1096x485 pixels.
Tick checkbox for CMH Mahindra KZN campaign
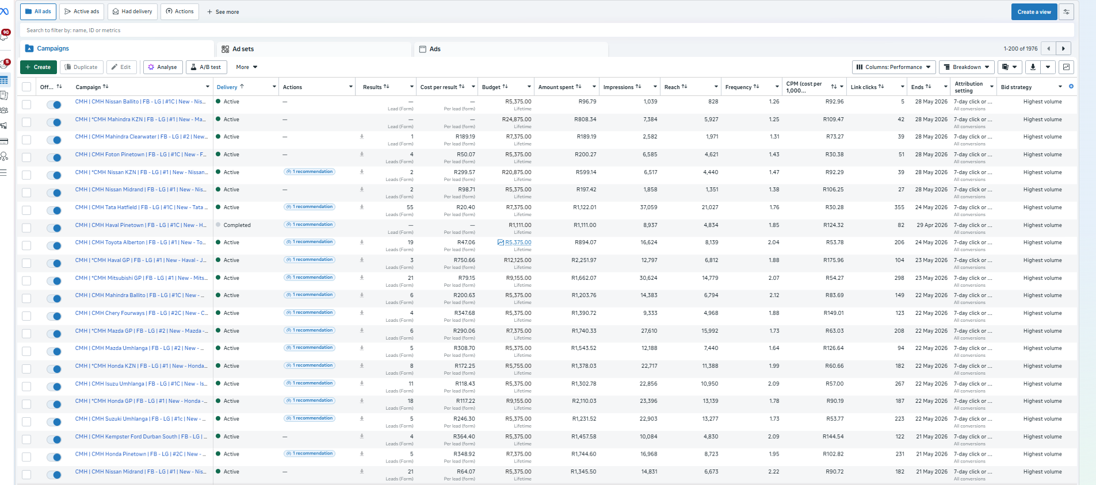point(26,122)
